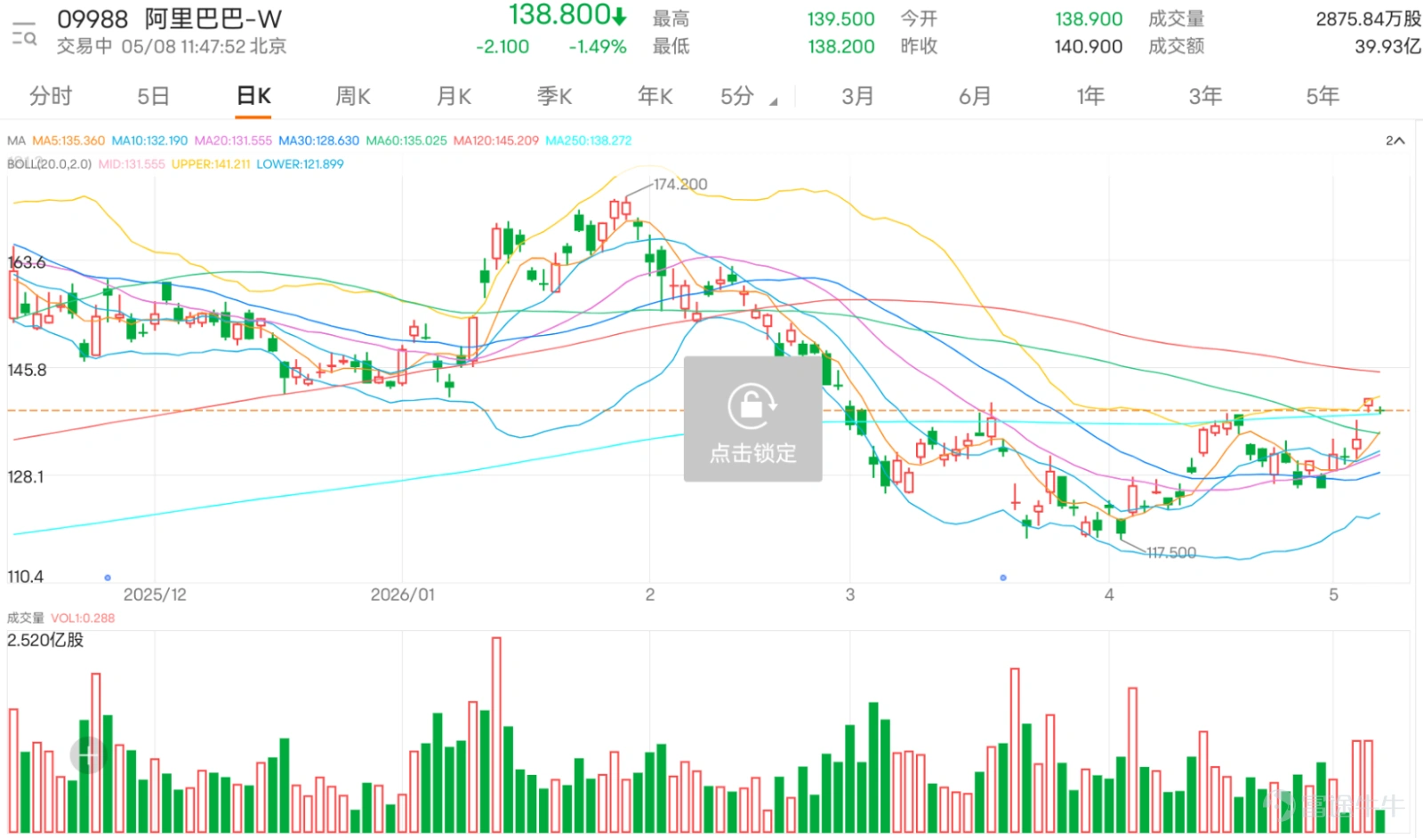Click the price change -2.100

pos(502,46)
